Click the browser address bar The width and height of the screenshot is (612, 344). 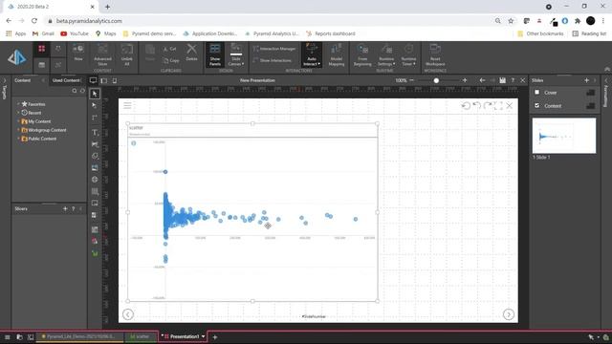[x=270, y=21]
